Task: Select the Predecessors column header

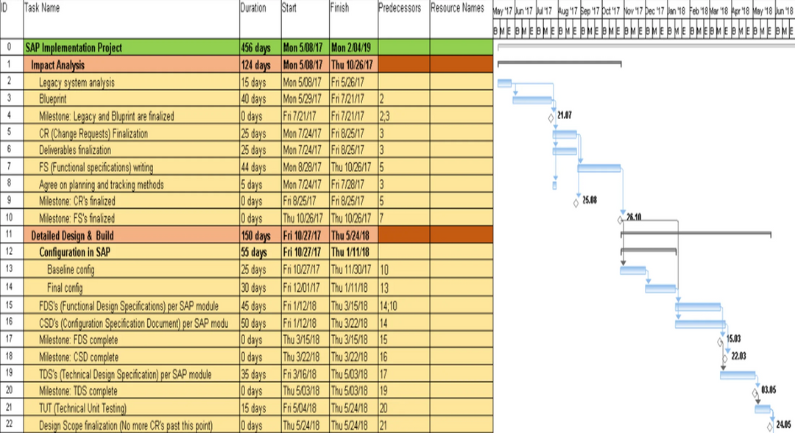Action: (x=401, y=9)
